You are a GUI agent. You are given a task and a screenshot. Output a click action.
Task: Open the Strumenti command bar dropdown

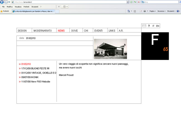coord(171,11)
